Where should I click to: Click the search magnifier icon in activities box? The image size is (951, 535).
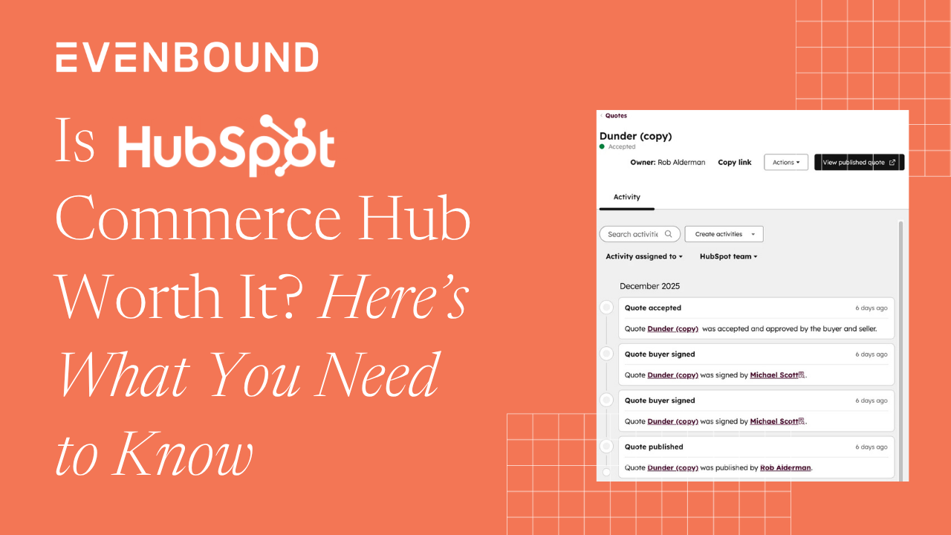click(x=669, y=234)
